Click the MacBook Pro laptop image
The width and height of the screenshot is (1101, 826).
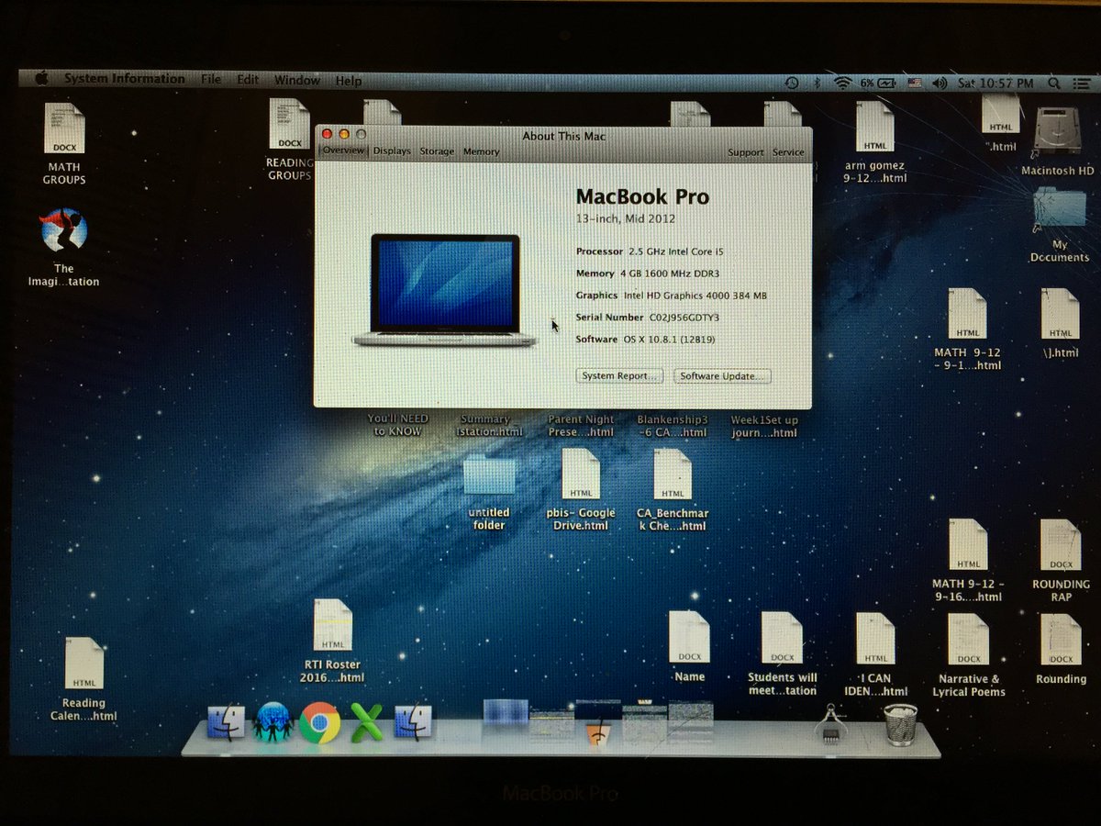pos(445,290)
